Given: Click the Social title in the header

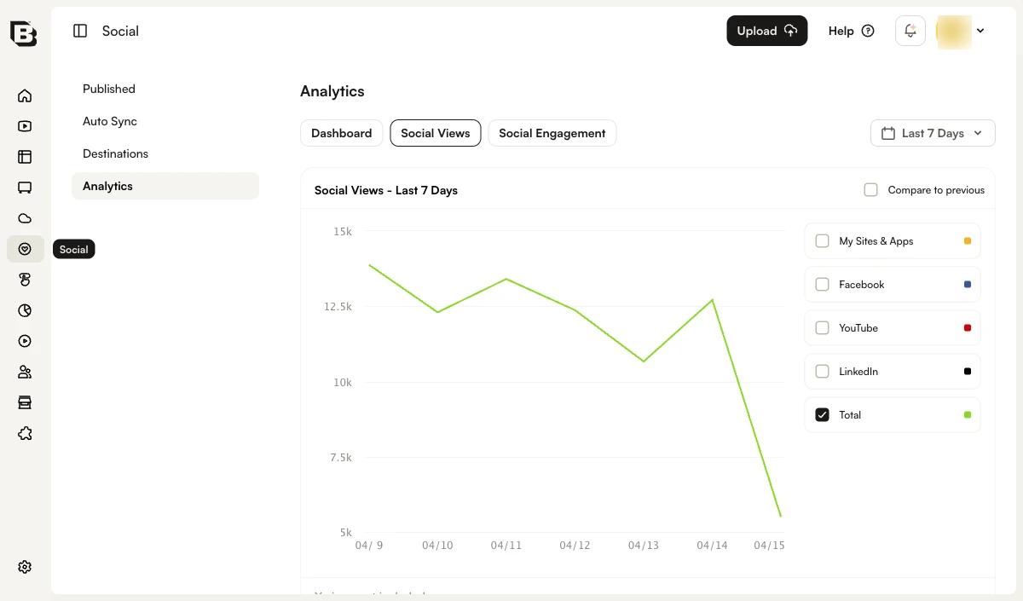Looking at the screenshot, I should (x=120, y=31).
